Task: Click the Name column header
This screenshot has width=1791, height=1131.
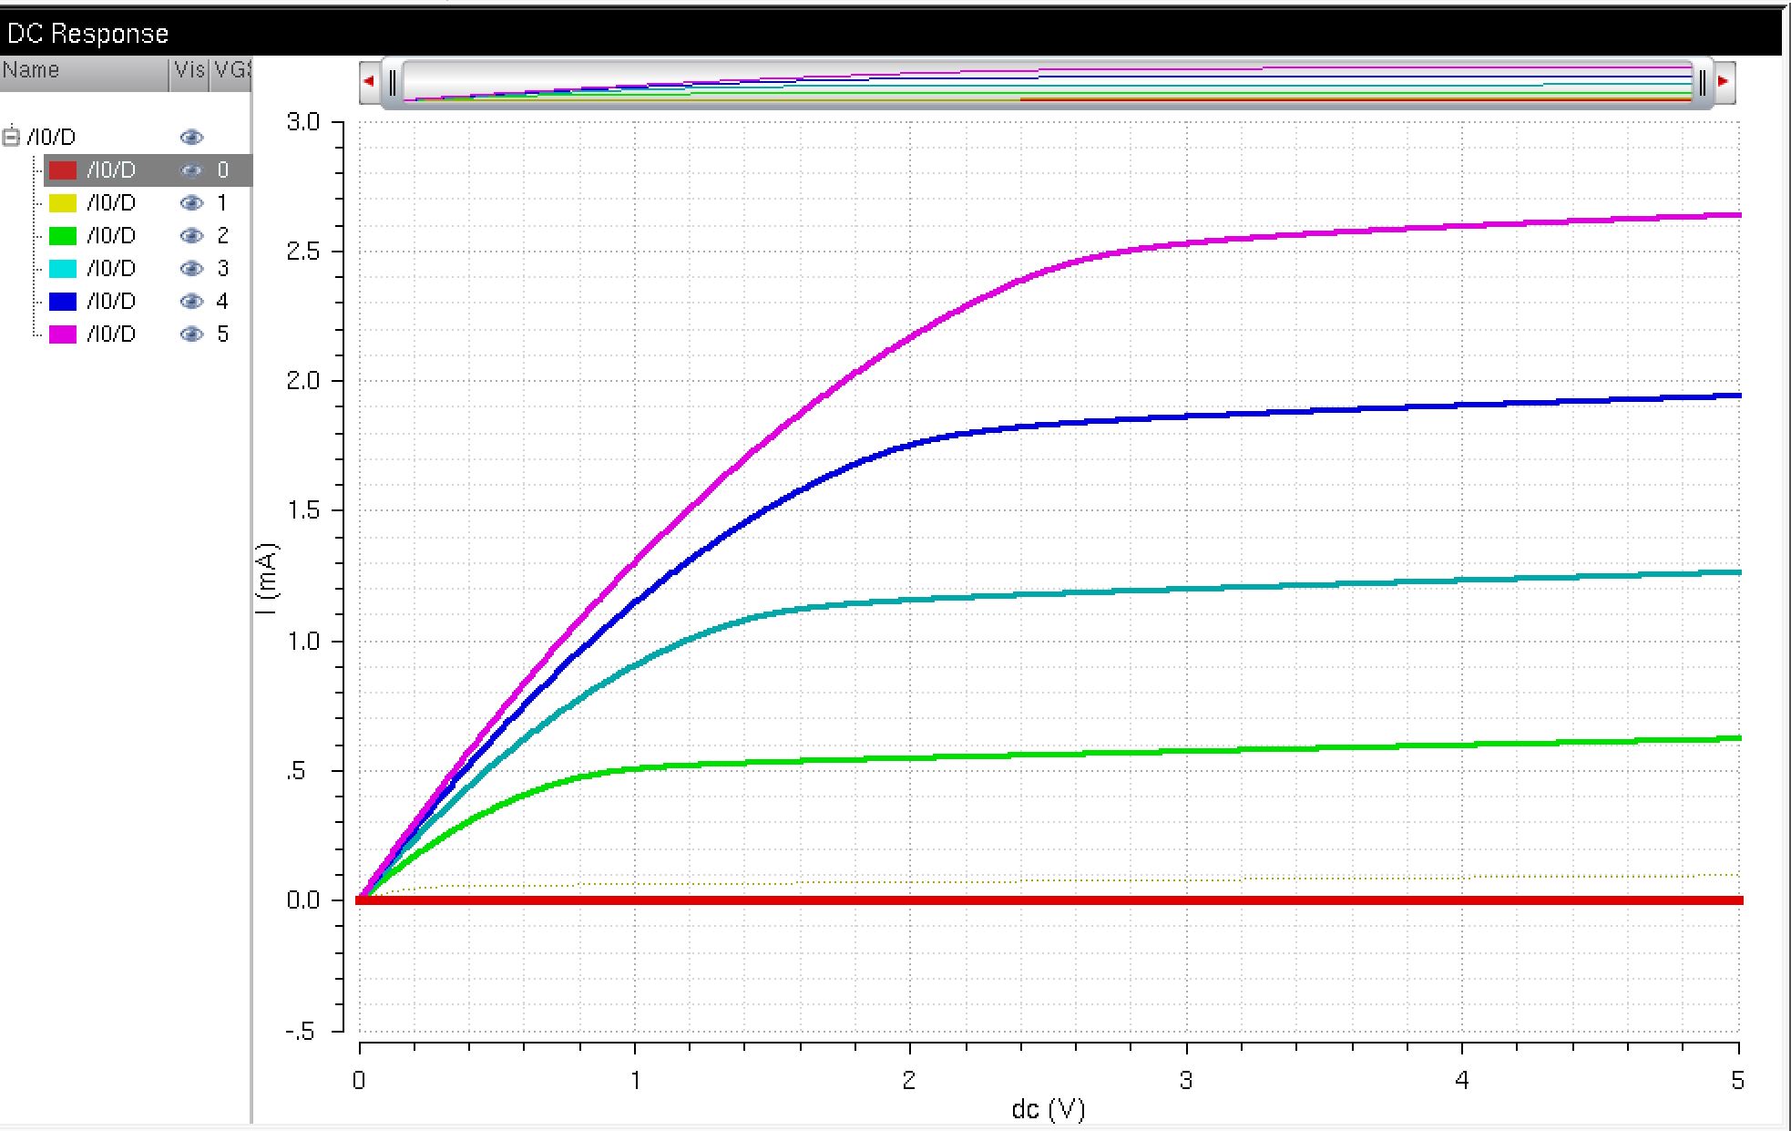Action: tap(84, 73)
